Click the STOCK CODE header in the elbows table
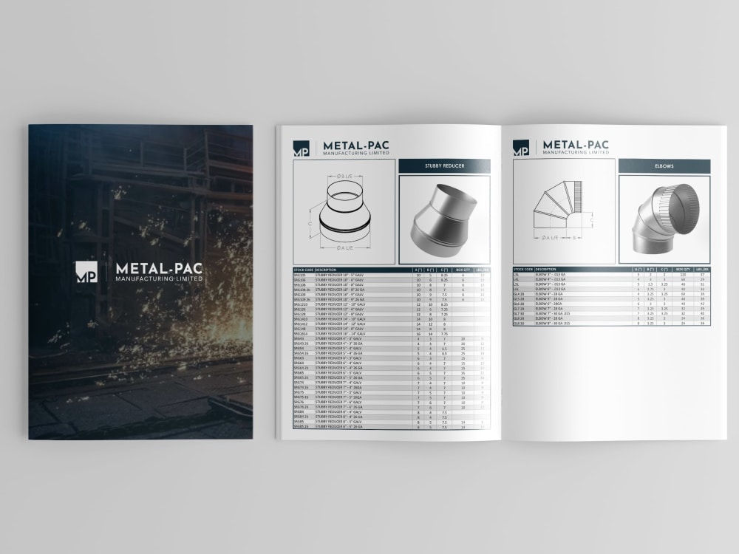The width and height of the screenshot is (739, 554). [523, 270]
